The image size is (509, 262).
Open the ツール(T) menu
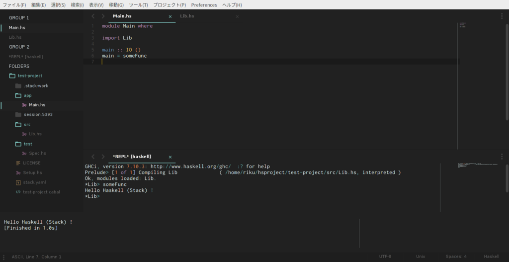tap(138, 5)
